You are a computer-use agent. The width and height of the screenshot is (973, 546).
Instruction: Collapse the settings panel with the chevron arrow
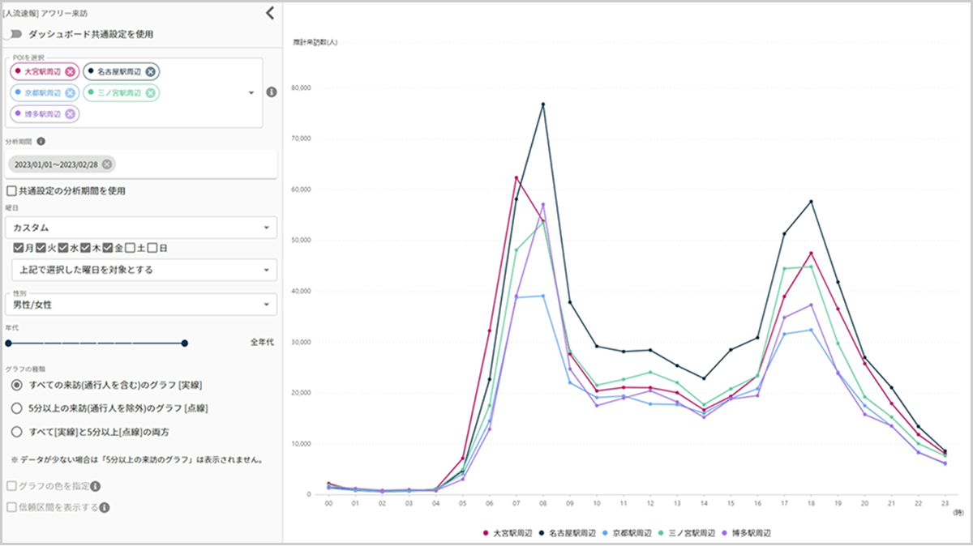coord(270,12)
